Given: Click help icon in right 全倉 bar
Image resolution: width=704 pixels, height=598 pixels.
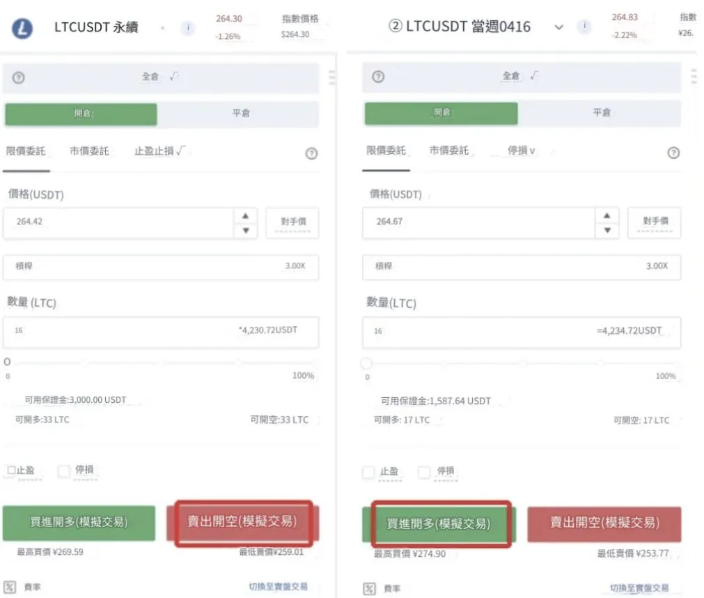Looking at the screenshot, I should click(378, 77).
